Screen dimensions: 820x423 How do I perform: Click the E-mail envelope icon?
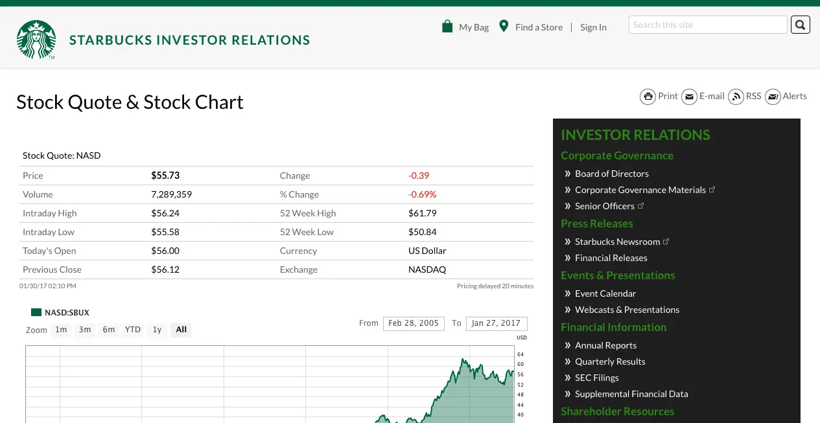point(689,97)
